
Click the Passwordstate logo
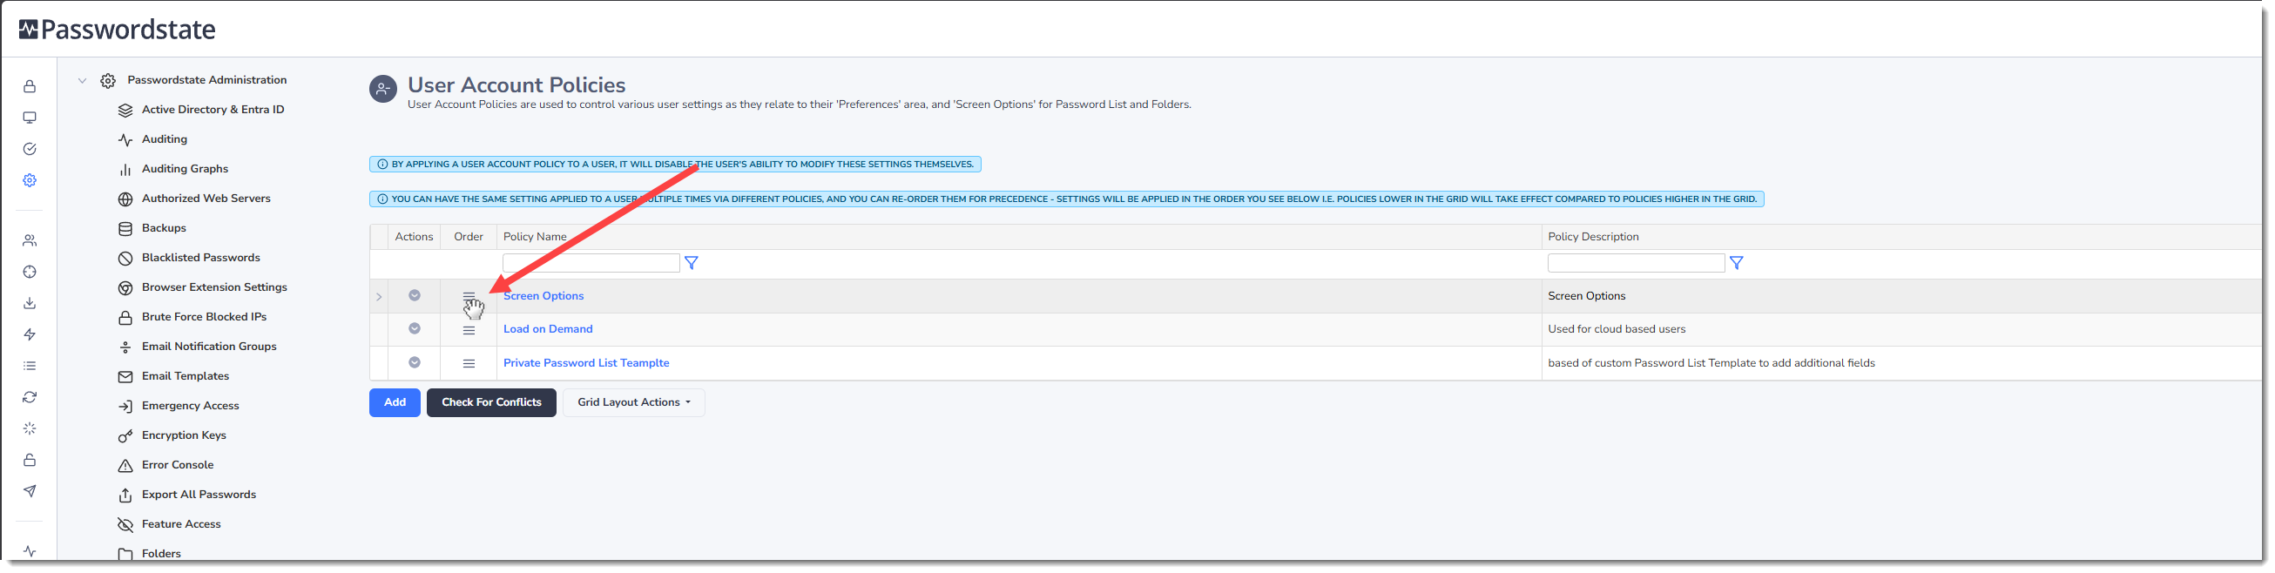tap(118, 29)
